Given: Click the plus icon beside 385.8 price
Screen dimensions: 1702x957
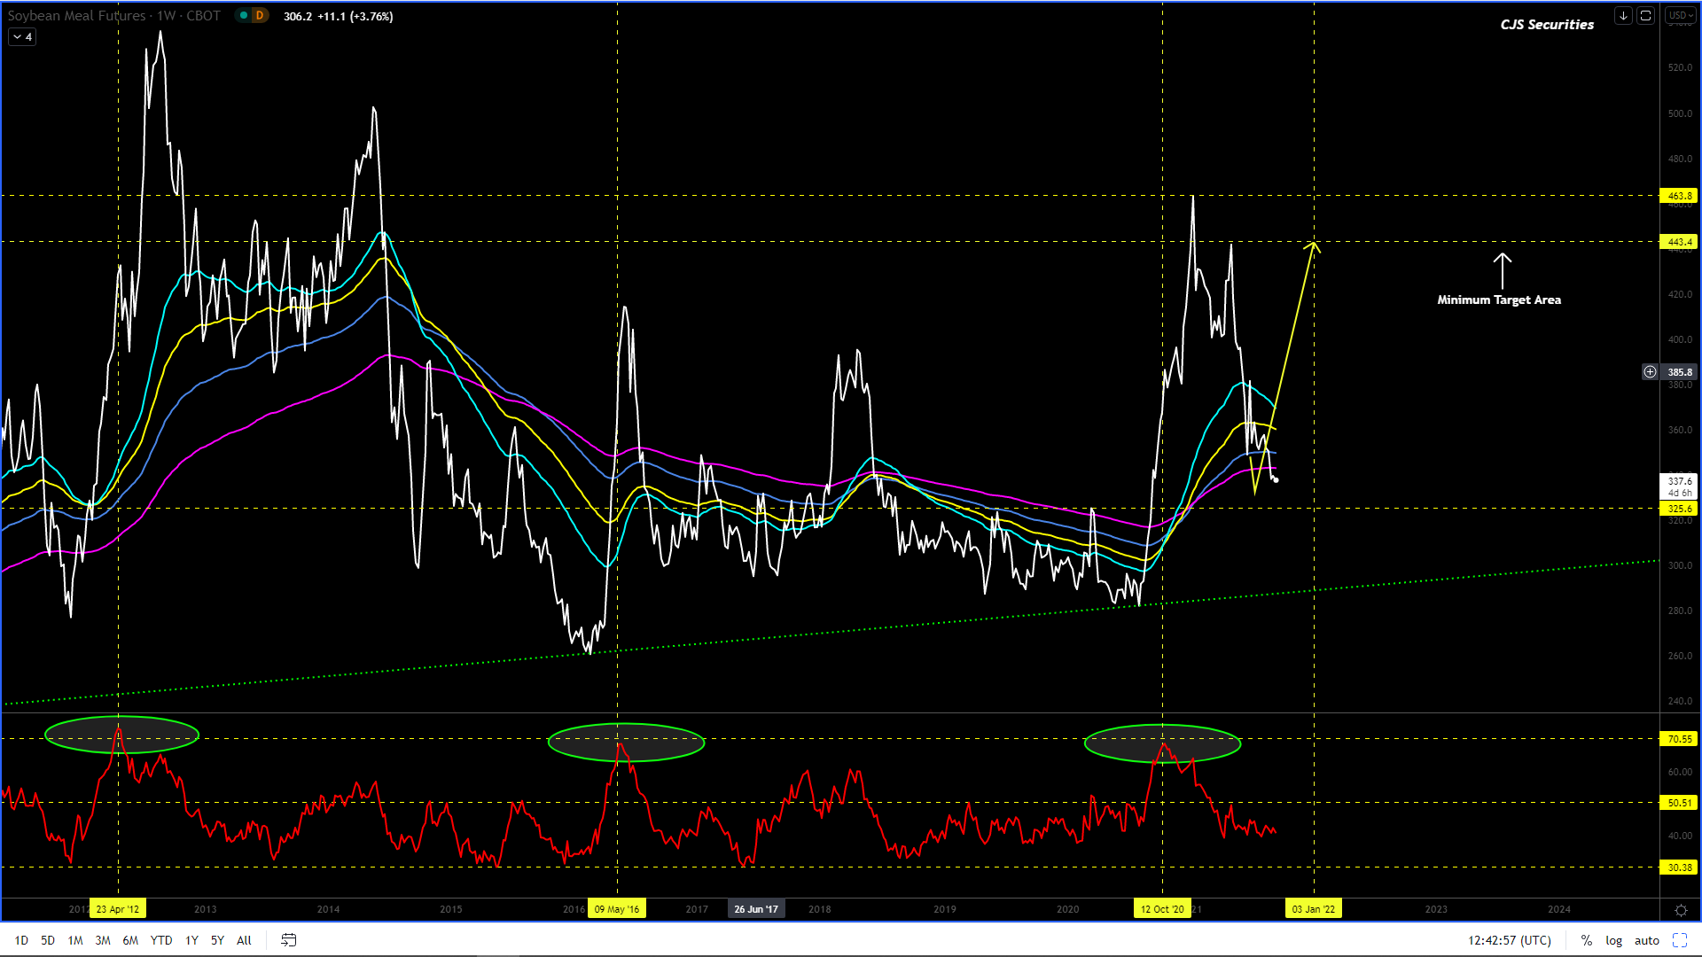Looking at the screenshot, I should 1650,372.
